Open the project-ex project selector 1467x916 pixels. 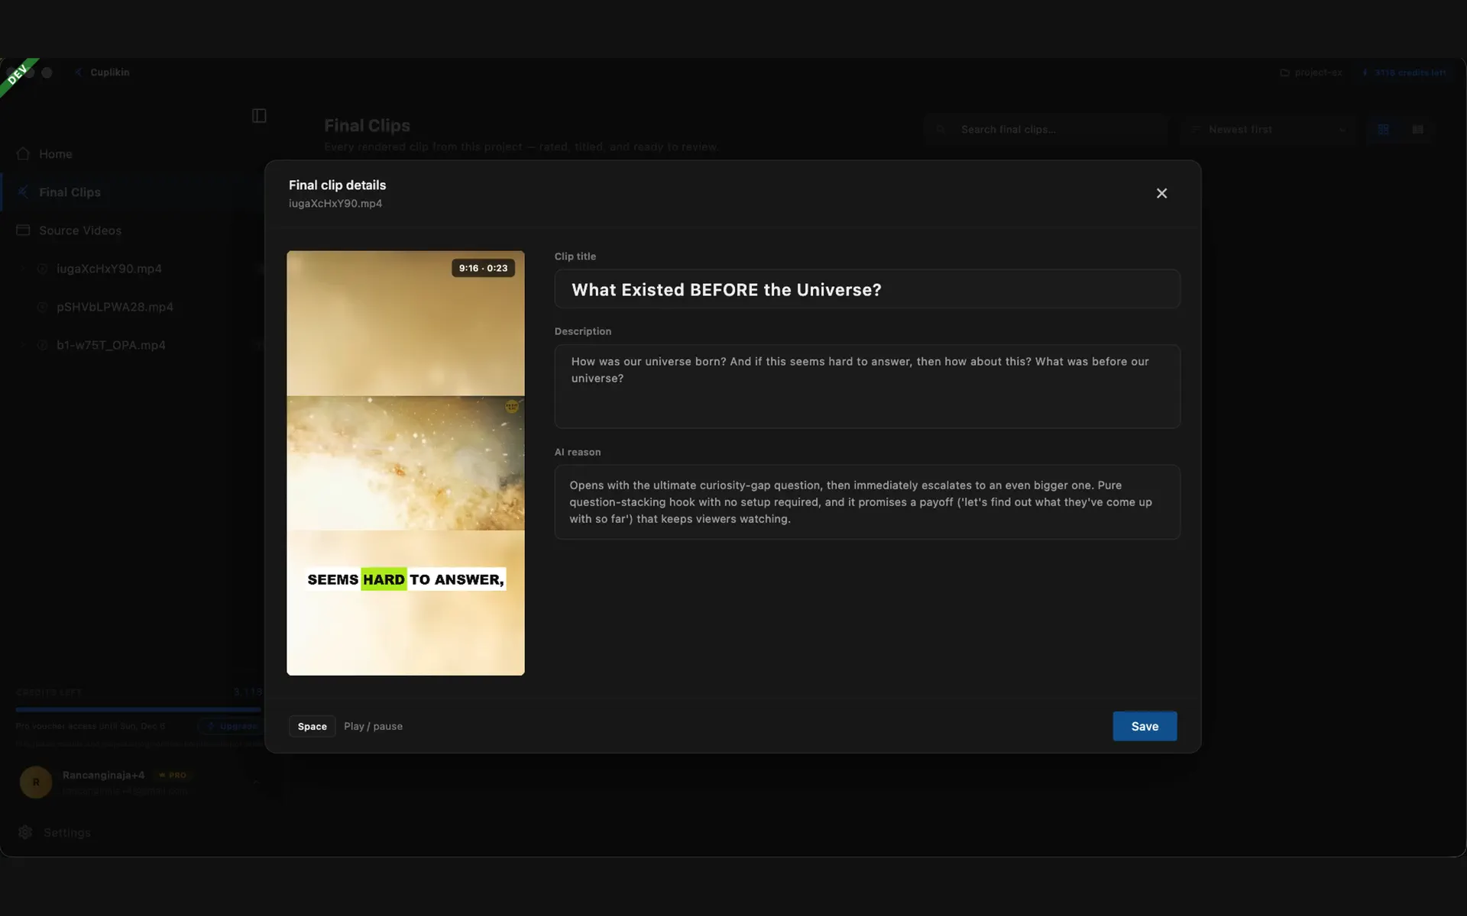1311,73
